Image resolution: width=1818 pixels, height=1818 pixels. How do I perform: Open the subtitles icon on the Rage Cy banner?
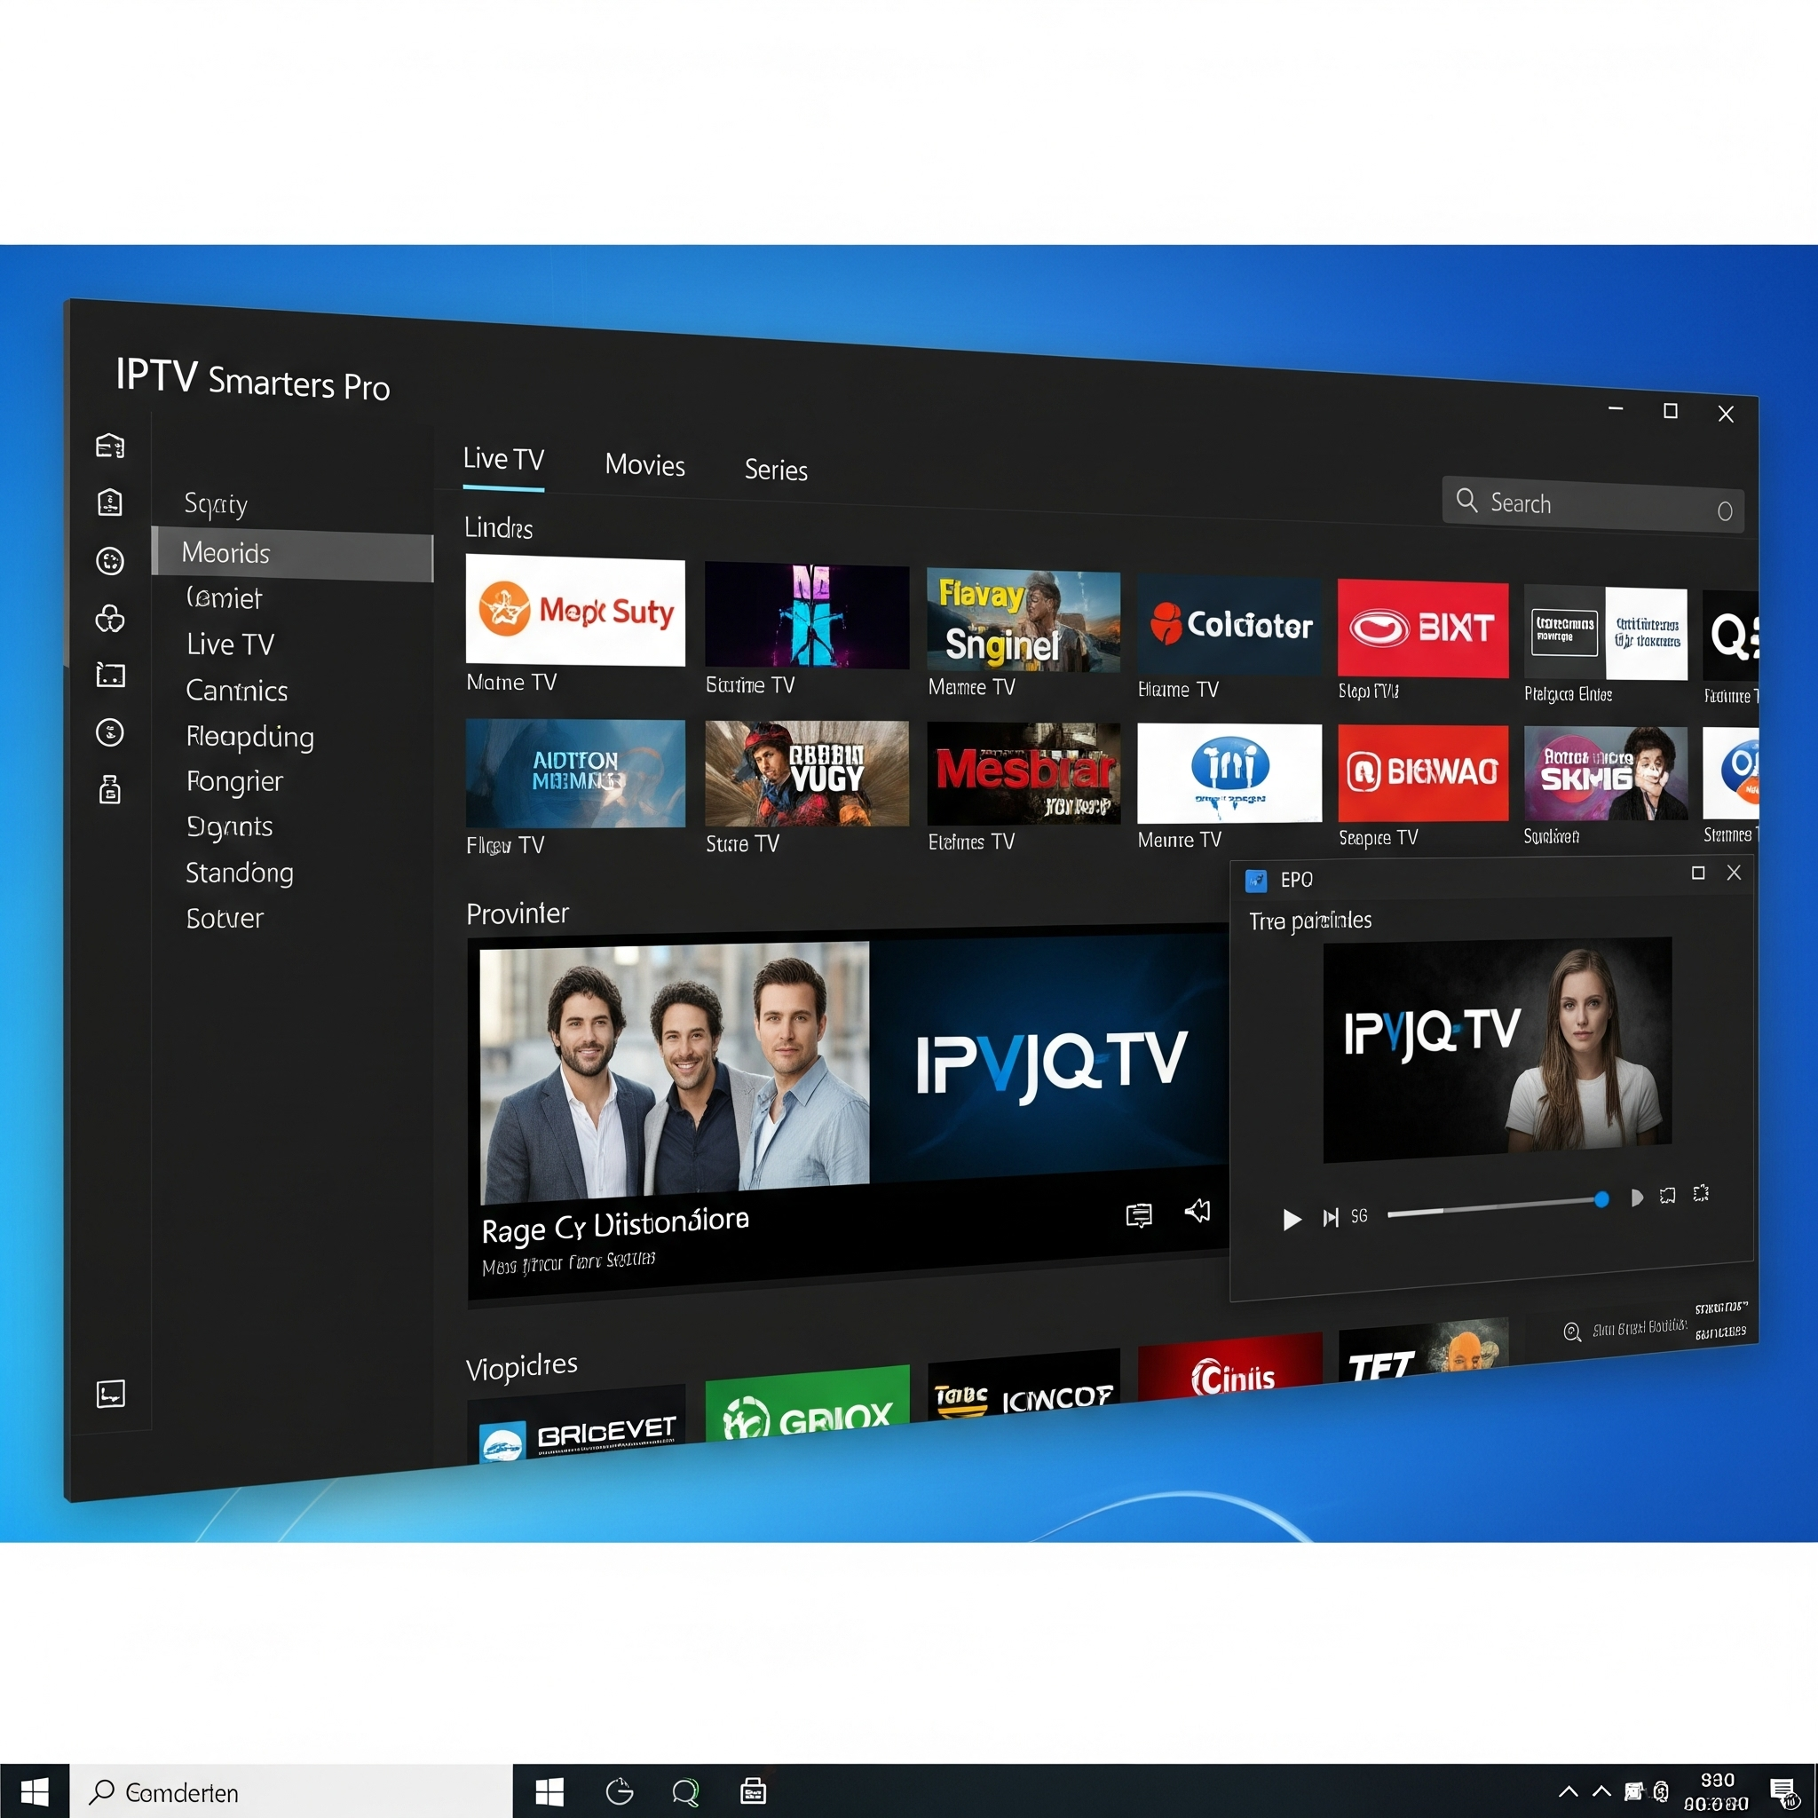pos(1139,1216)
